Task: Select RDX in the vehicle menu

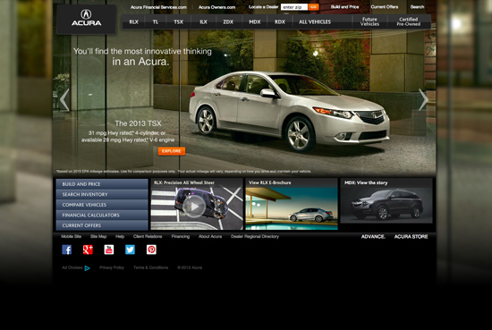Action: tap(280, 22)
